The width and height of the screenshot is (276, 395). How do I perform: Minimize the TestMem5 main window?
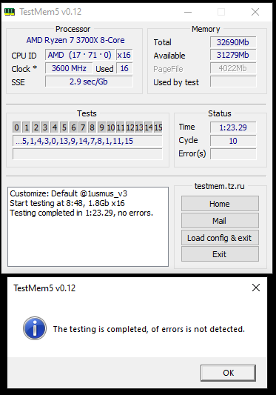pos(188,12)
